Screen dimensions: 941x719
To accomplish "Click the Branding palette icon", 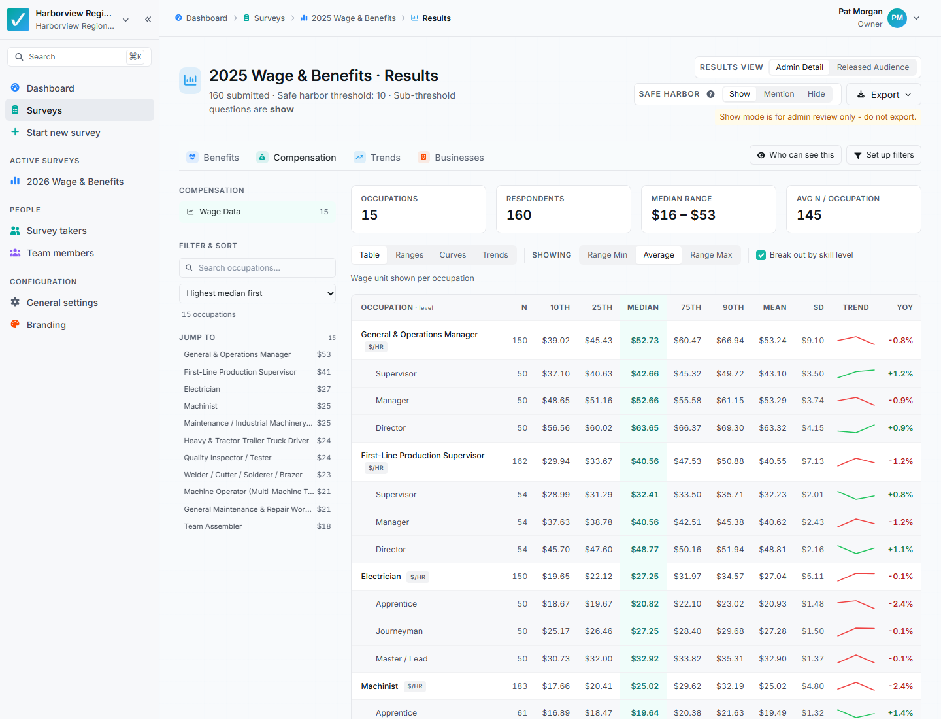I will 15,324.
